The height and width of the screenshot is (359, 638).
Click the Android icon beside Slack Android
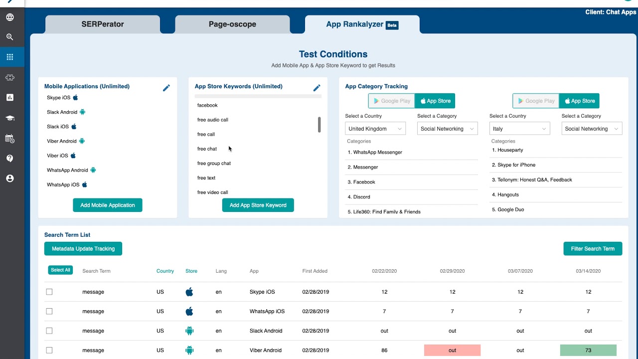tap(83, 112)
